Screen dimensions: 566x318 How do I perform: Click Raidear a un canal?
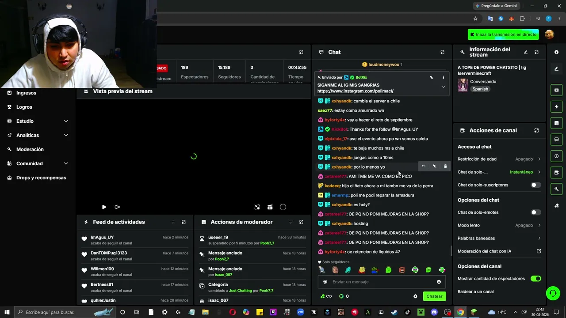(475, 291)
